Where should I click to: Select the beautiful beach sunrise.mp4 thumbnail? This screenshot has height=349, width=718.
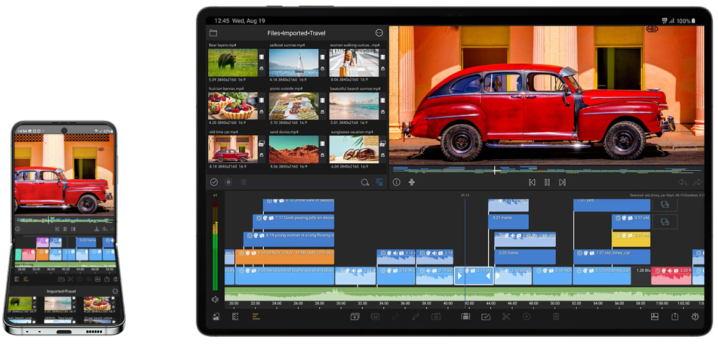[354, 106]
